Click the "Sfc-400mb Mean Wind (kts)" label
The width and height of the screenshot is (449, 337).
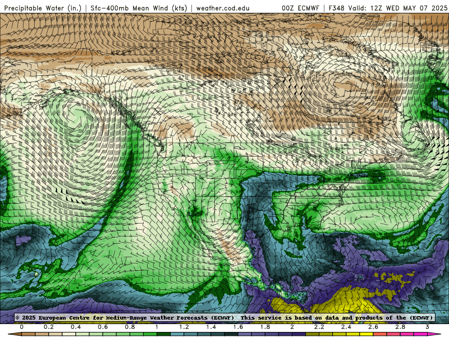click(139, 8)
